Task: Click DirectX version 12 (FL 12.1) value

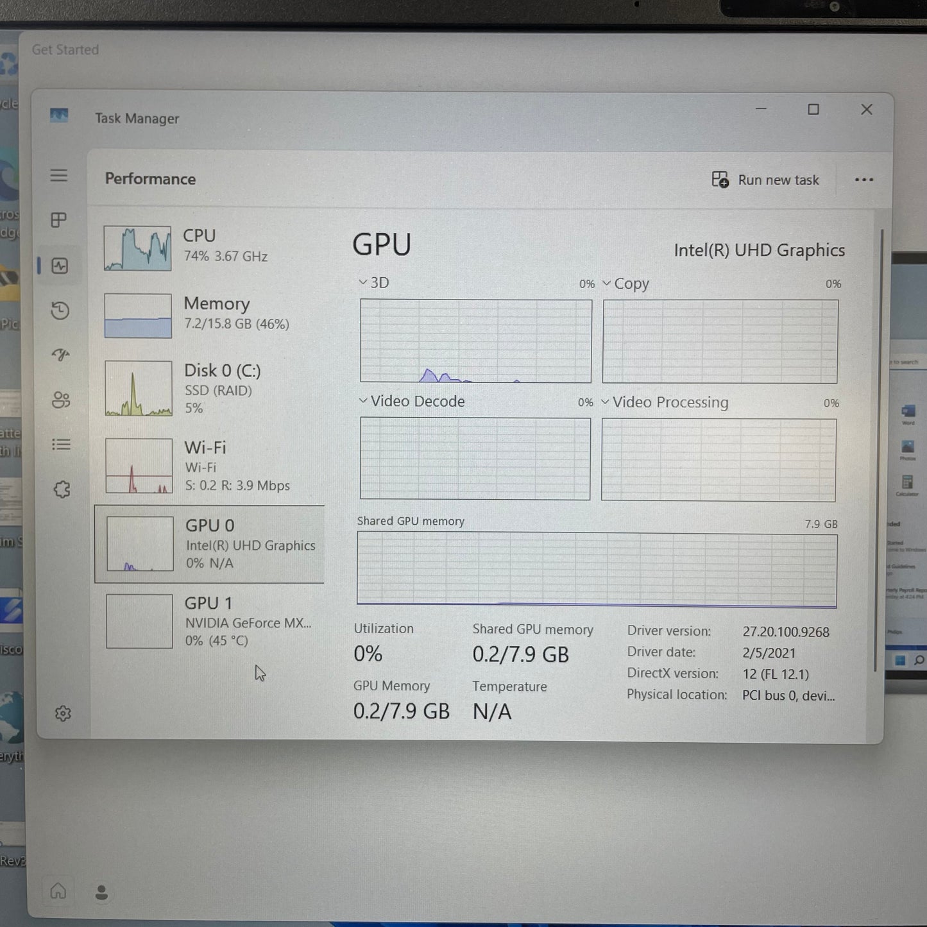Action: point(776,674)
